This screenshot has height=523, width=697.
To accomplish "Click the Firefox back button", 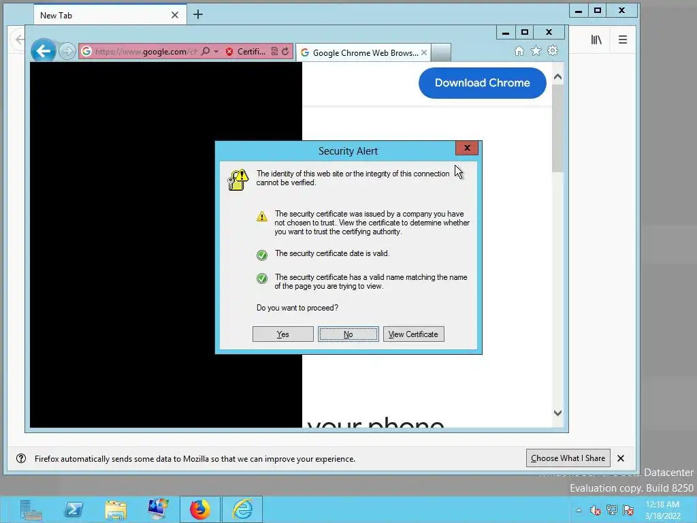I will (18, 39).
